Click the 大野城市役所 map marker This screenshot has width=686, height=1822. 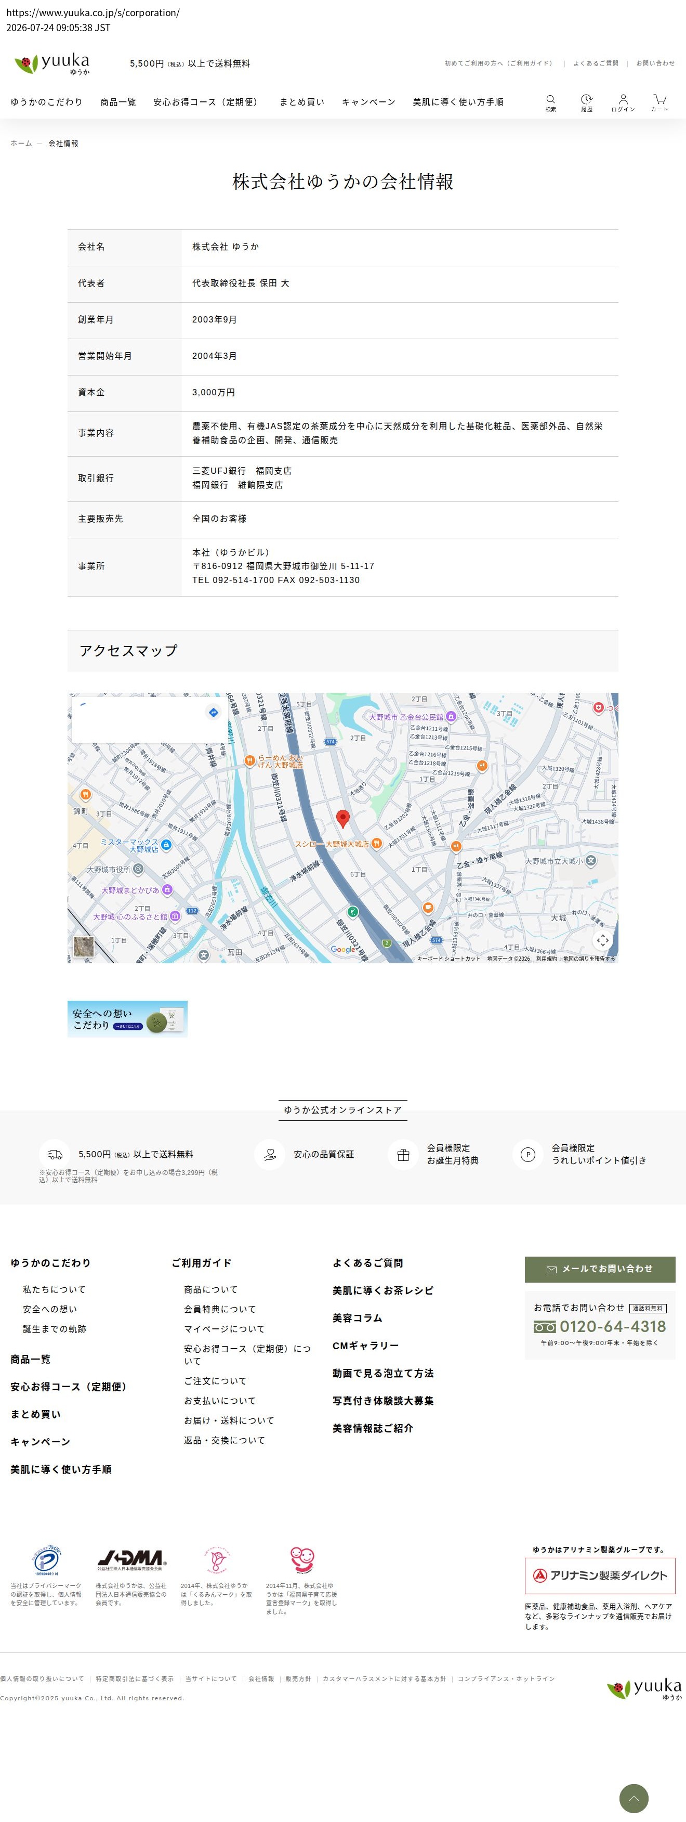point(138,869)
